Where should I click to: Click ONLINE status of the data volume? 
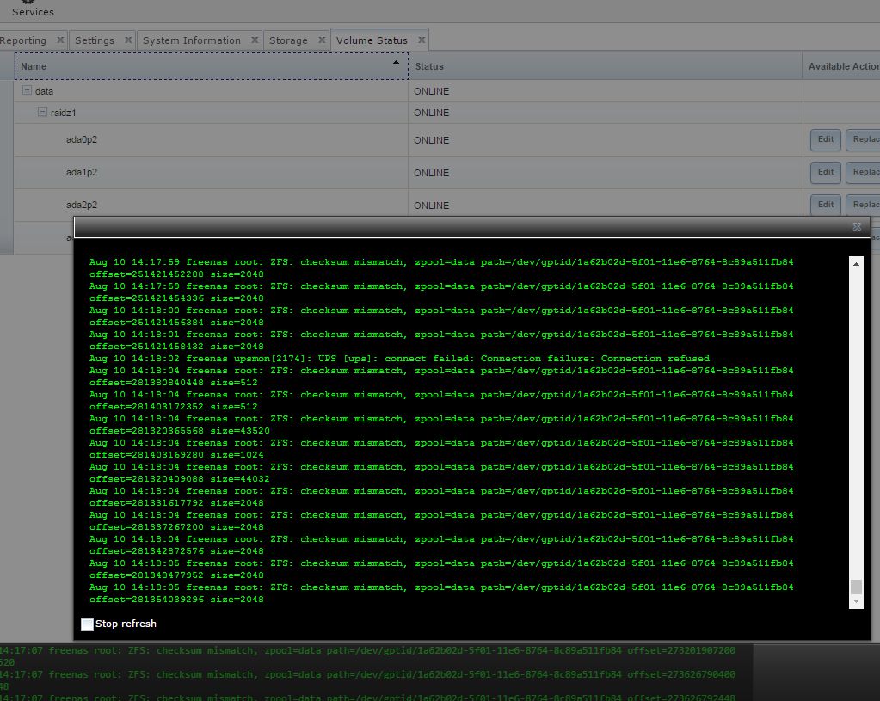point(431,91)
